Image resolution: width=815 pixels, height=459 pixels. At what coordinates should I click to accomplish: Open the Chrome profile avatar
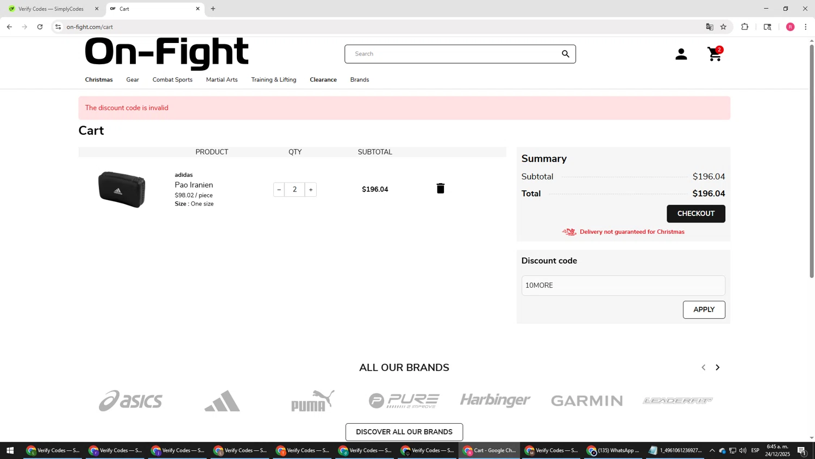[791, 27]
